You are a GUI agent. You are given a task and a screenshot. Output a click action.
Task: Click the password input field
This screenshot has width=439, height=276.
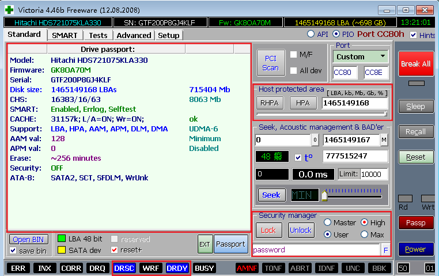316,250
